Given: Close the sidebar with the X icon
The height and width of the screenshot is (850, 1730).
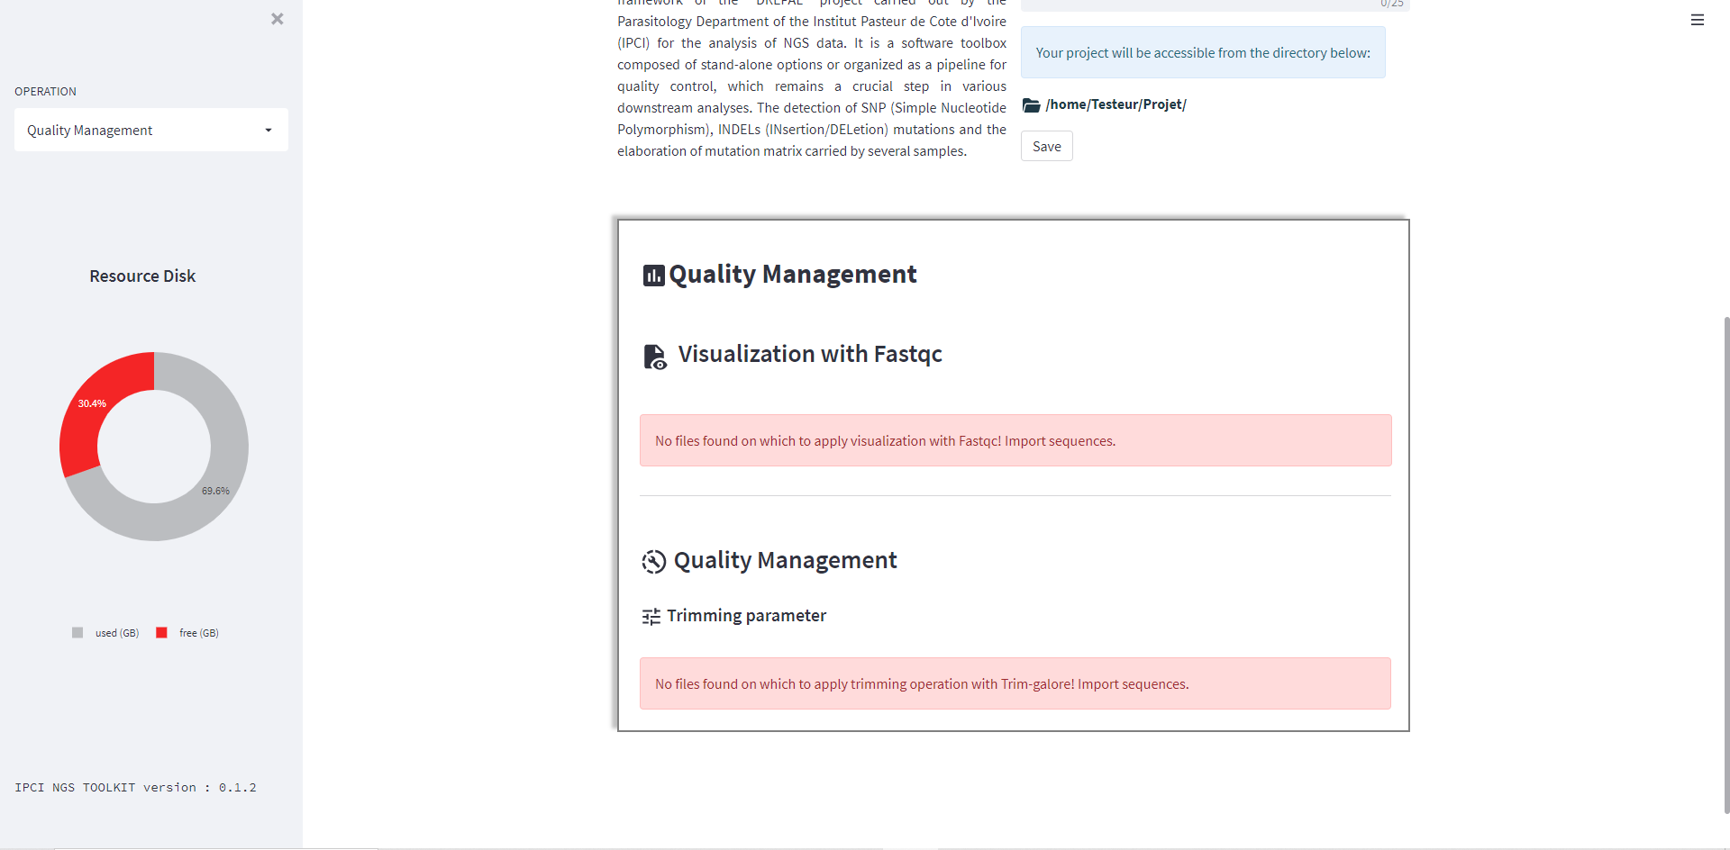Looking at the screenshot, I should point(278,19).
